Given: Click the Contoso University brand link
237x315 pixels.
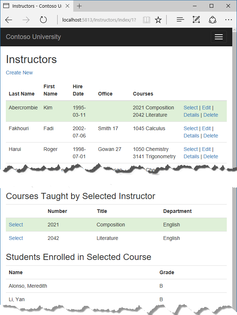Looking at the screenshot, I should click(x=33, y=37).
